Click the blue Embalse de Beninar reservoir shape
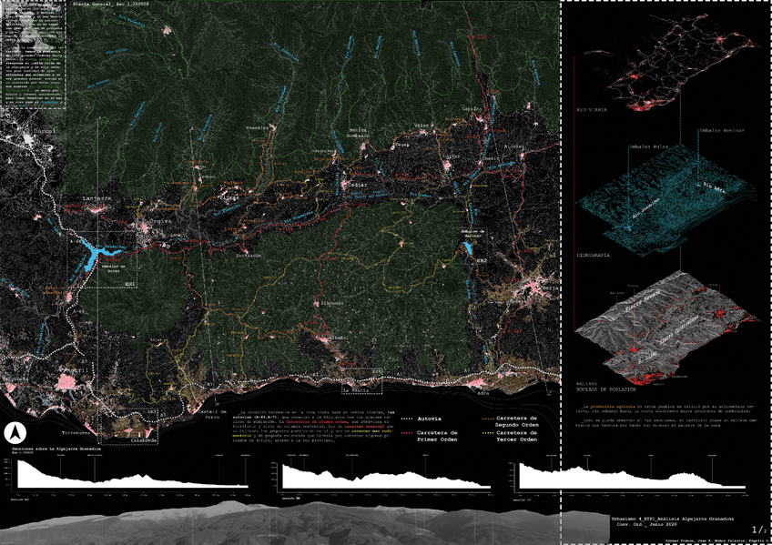Viewport: 772px width, 545px height. point(468,247)
